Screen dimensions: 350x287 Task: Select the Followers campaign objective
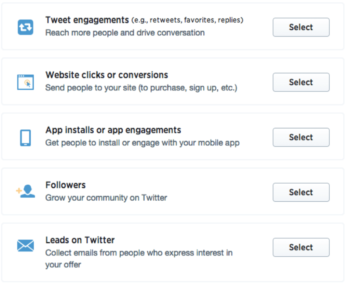(x=301, y=192)
